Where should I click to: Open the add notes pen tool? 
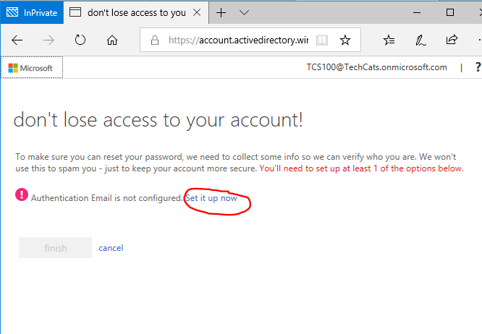click(420, 40)
